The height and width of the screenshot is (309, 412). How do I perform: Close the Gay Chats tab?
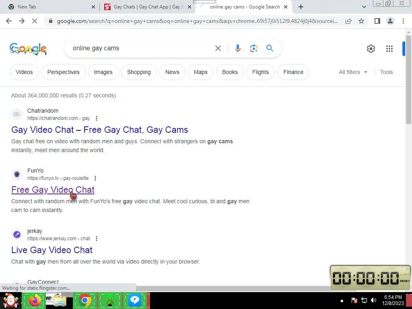click(190, 7)
